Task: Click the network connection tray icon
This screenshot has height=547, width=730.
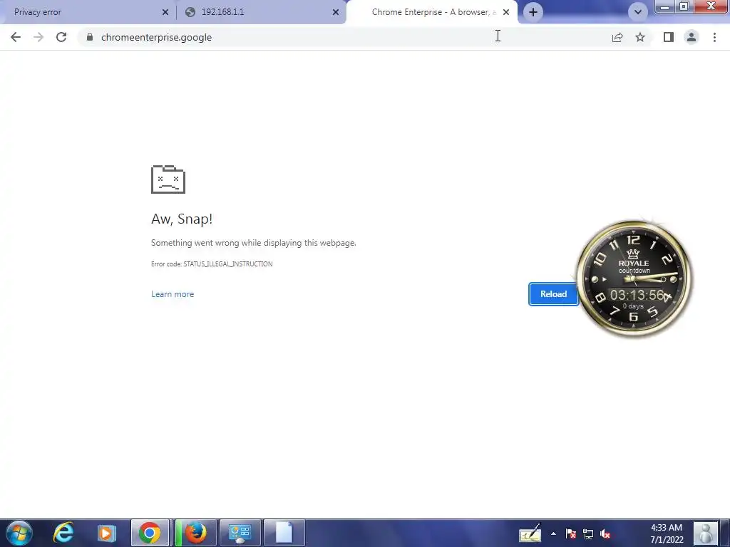Action: [x=588, y=534]
